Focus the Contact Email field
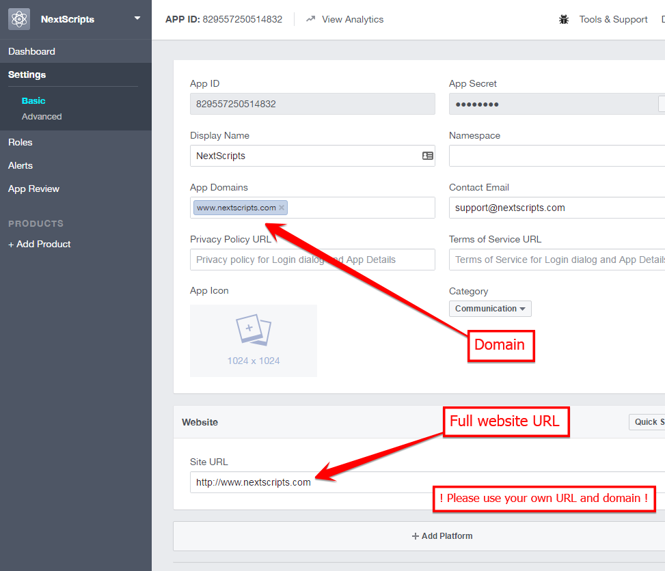 point(557,208)
